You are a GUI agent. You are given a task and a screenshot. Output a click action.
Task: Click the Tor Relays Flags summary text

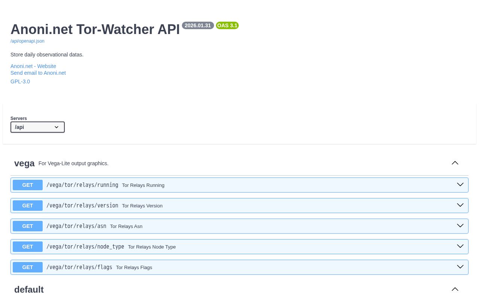(134, 268)
